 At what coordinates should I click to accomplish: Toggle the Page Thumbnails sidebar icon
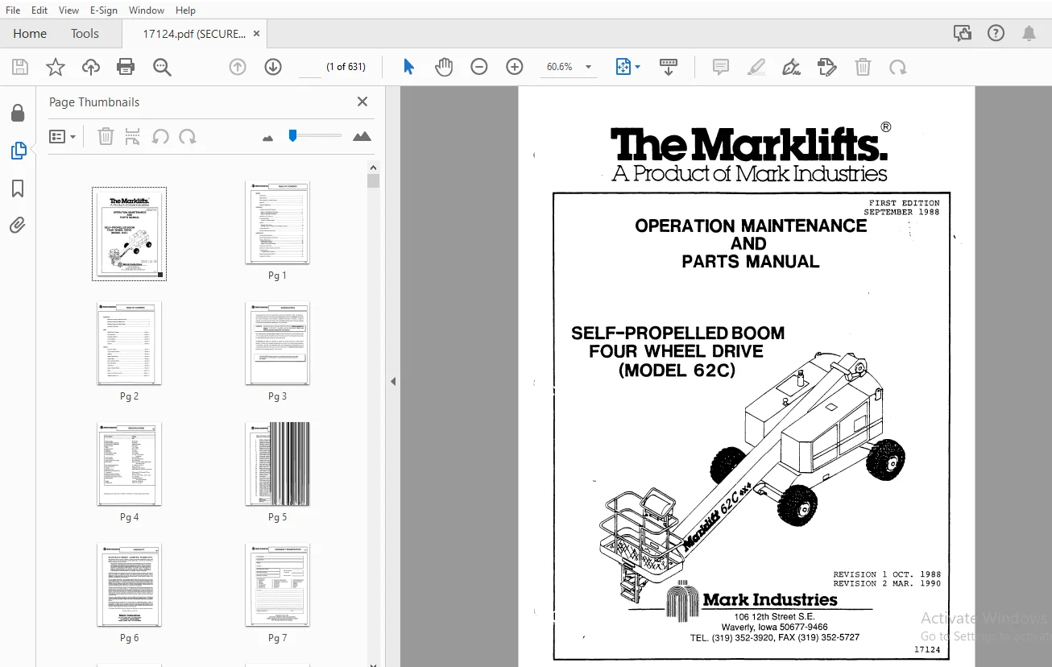coord(18,151)
